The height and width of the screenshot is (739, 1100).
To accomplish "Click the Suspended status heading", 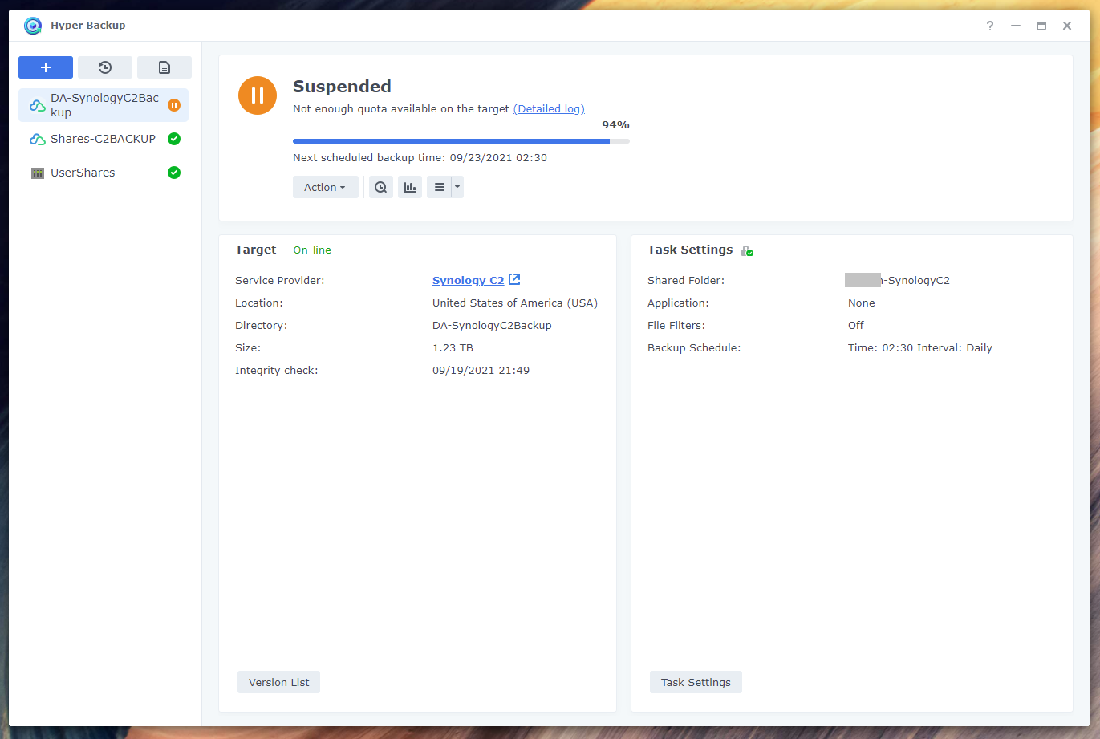I will [342, 86].
